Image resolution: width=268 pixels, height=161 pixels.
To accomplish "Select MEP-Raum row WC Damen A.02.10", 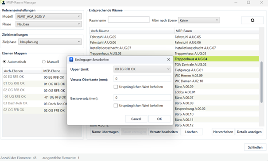I will click(x=216, y=81).
